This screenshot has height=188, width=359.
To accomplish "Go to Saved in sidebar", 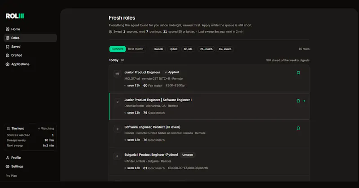I will click(x=30, y=47).
